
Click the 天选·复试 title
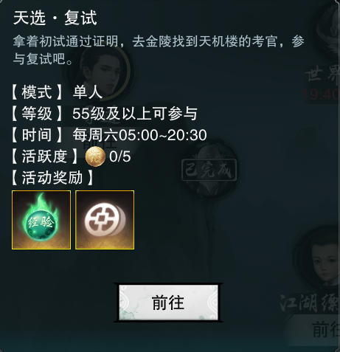55,18
